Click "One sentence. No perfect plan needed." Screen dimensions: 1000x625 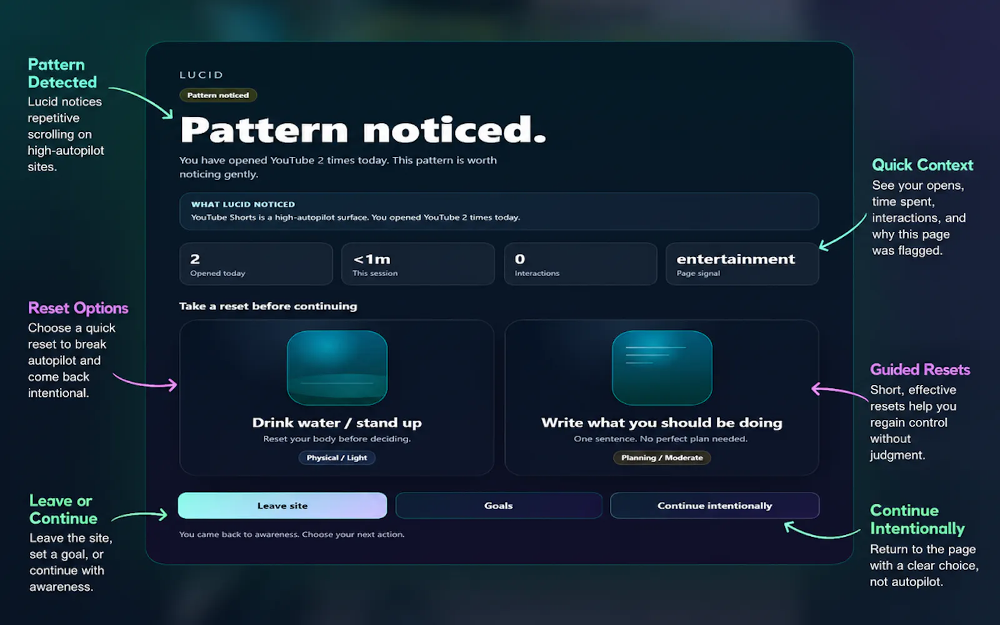tap(661, 439)
